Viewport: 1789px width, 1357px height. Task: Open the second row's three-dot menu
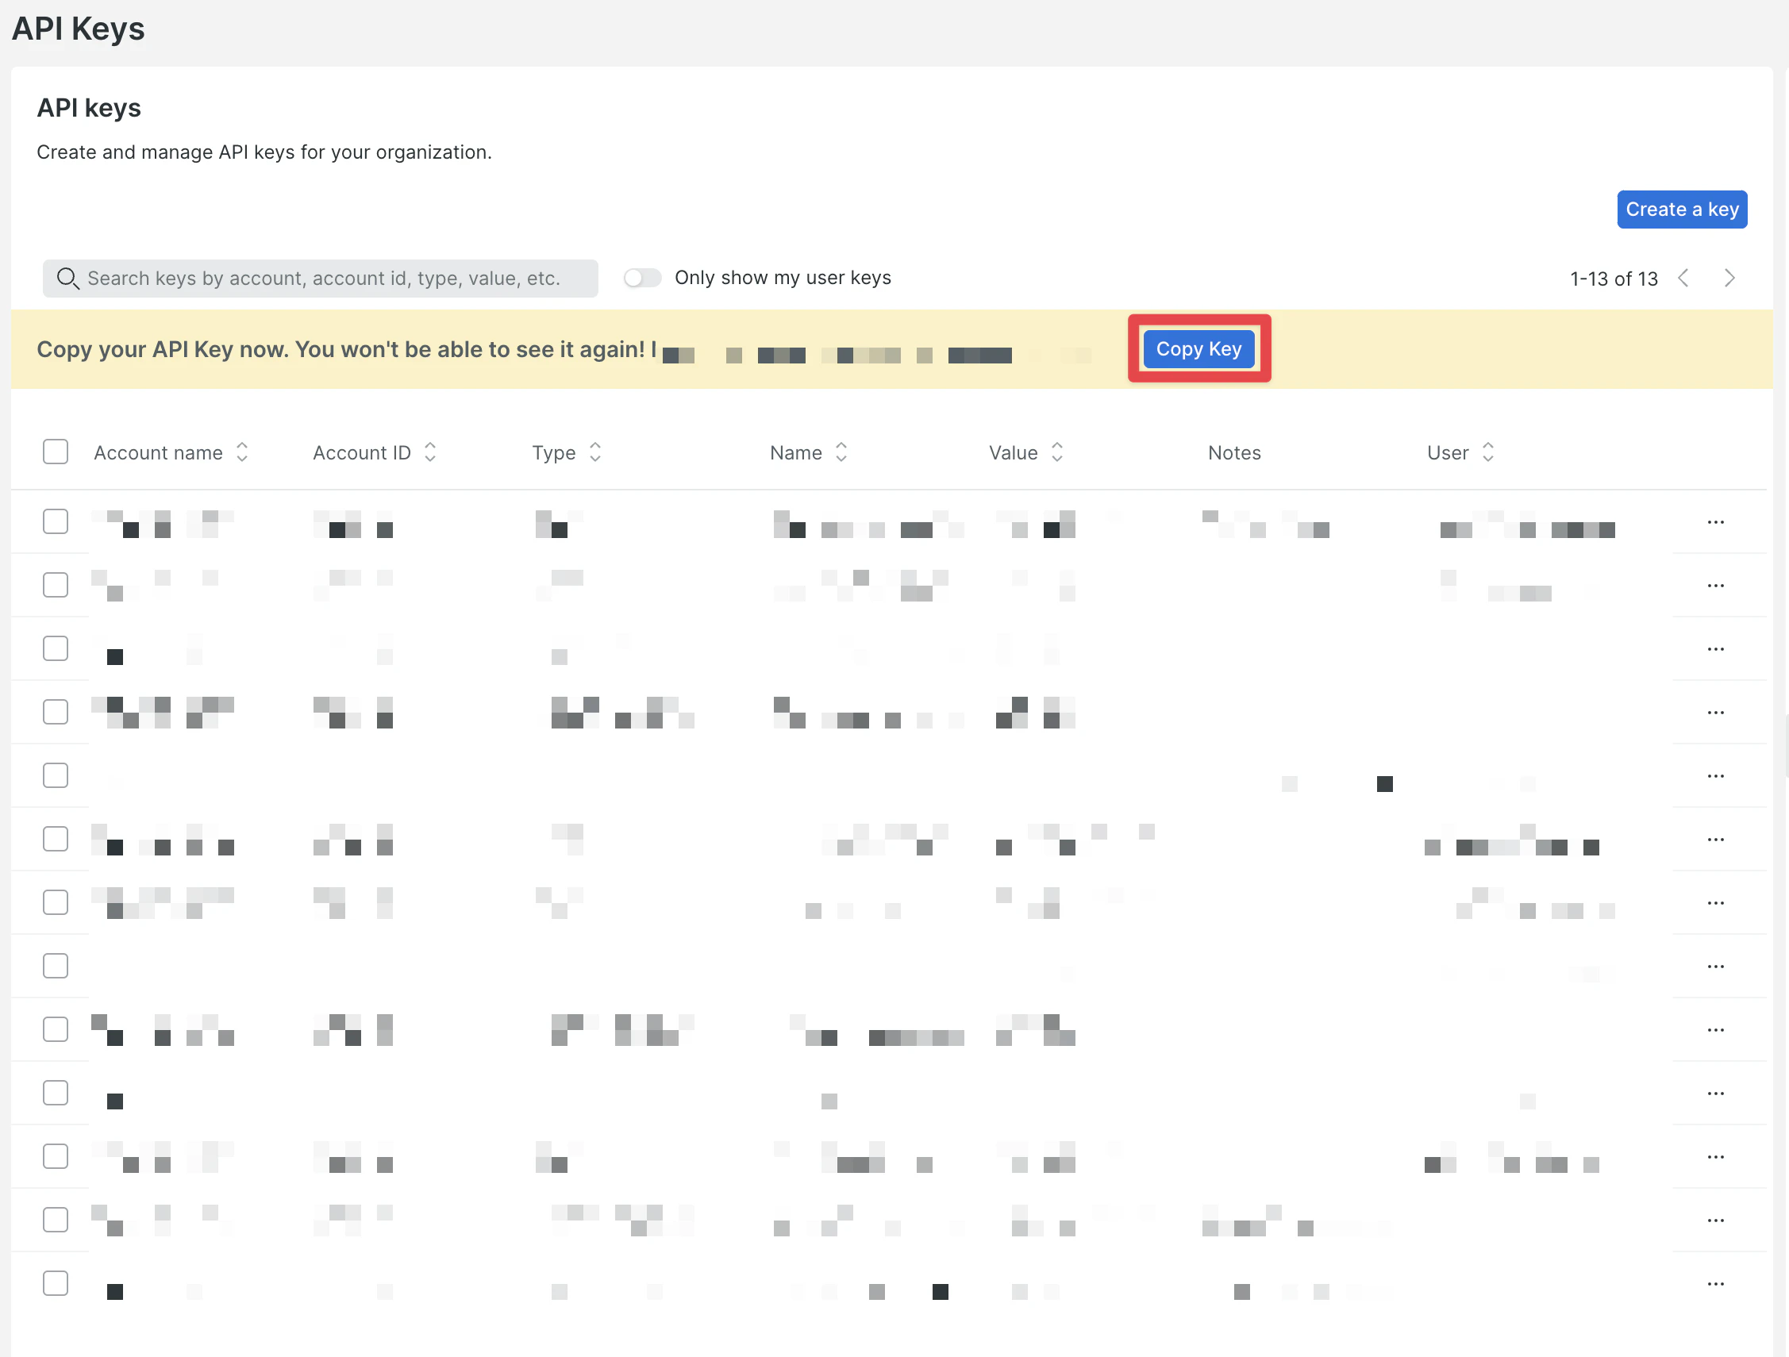pyautogui.click(x=1716, y=586)
